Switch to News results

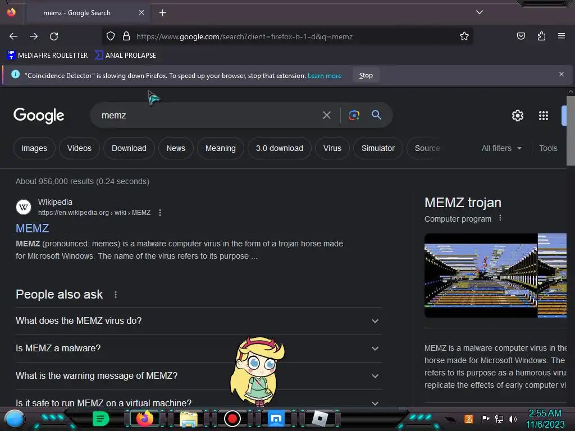(176, 148)
